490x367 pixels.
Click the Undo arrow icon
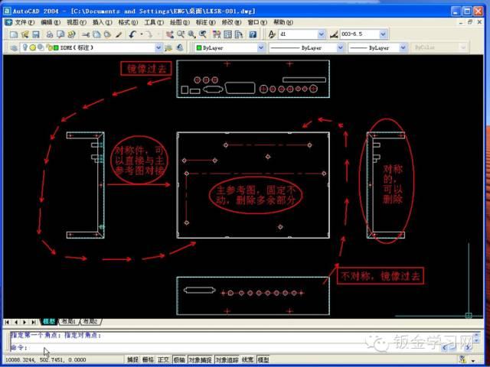pyautogui.click(x=133, y=34)
